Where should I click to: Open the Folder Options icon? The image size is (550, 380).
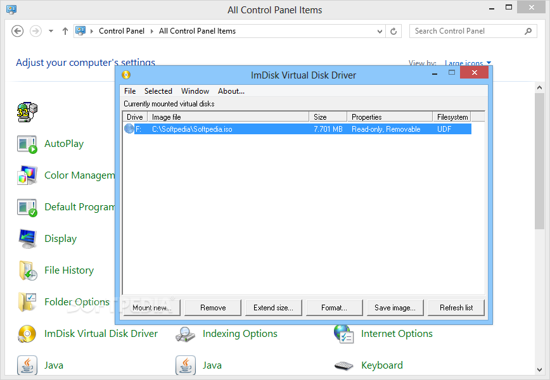[27, 302]
